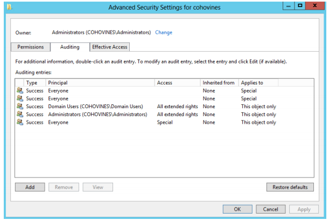Screen dimensions: 329x220
Task: Click user icon for Domain Users entry
Action: tap(20, 106)
